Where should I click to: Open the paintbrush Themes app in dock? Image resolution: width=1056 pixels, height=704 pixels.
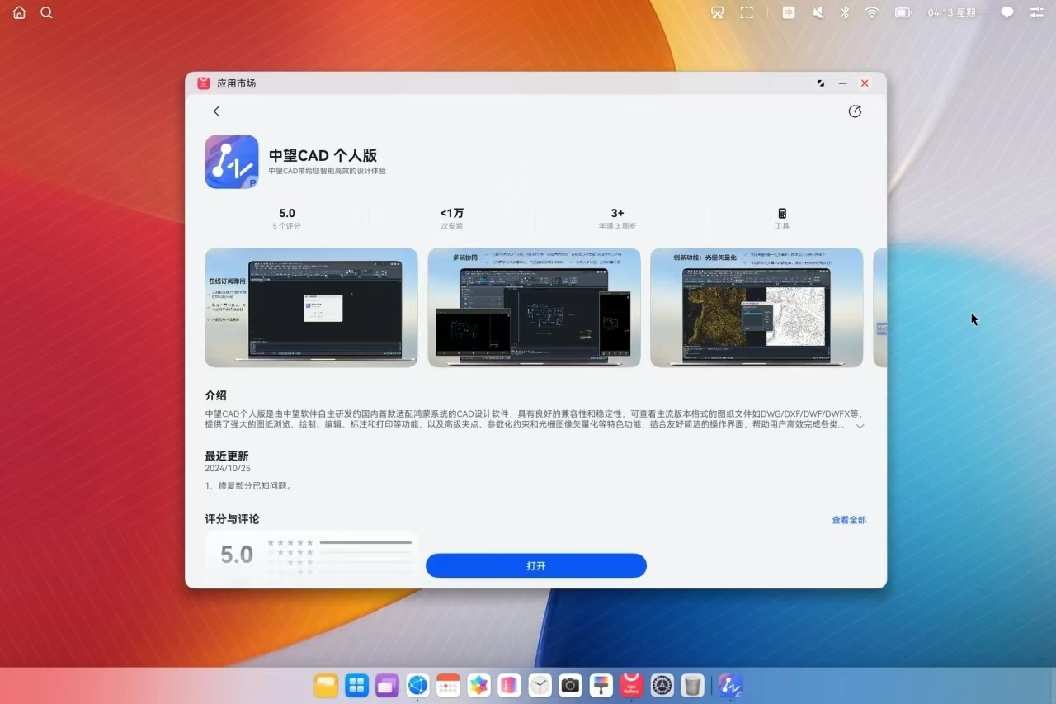(x=601, y=685)
